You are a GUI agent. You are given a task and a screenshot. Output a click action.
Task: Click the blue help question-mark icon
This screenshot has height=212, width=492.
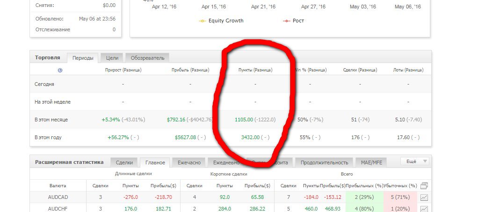(x=60, y=71)
